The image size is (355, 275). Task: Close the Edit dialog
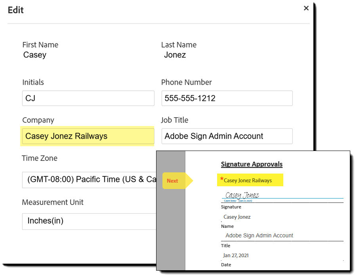coord(305,8)
